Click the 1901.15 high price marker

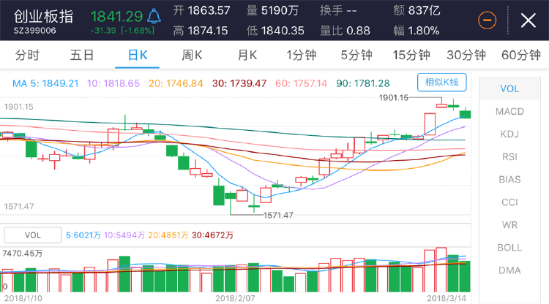[394, 97]
